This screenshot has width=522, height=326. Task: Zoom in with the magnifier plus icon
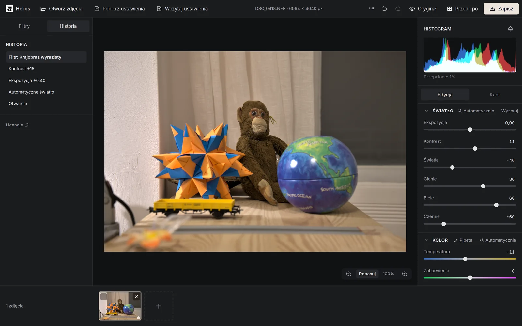(x=405, y=274)
